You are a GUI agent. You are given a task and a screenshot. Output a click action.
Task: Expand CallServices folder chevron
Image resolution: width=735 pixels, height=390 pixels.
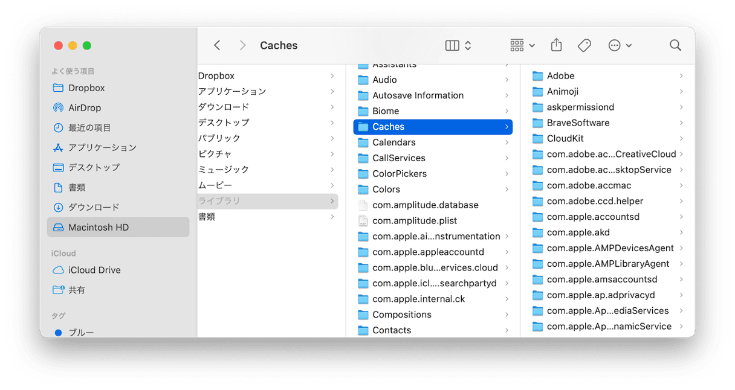click(507, 158)
